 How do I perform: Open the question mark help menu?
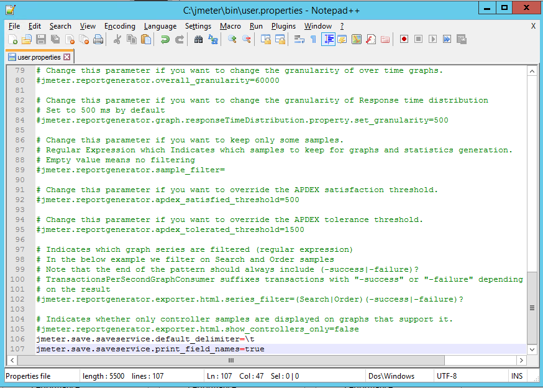(x=342, y=26)
